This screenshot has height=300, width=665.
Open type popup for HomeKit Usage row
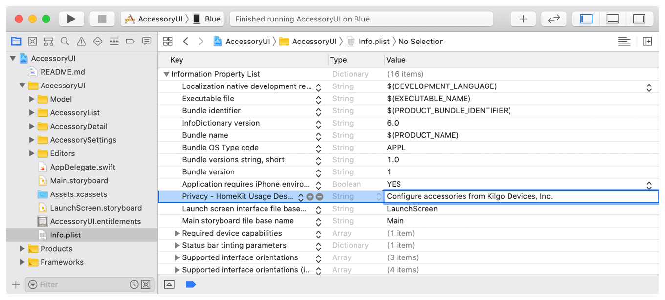point(378,197)
